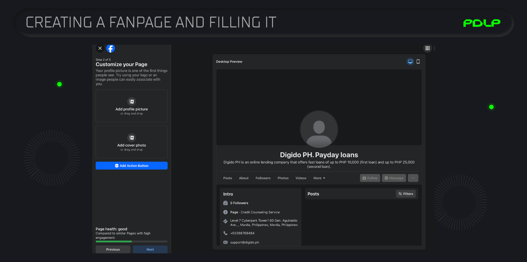Expand the More dropdown in preview
This screenshot has height=262, width=527.
click(x=319, y=178)
